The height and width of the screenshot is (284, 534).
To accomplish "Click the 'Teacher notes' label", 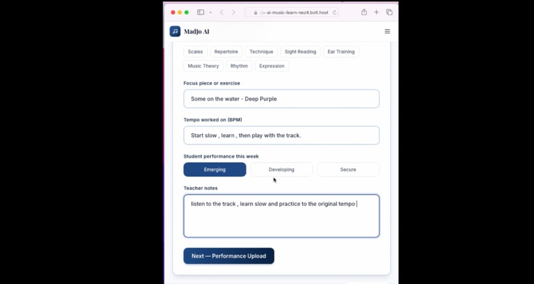I will 201,188.
